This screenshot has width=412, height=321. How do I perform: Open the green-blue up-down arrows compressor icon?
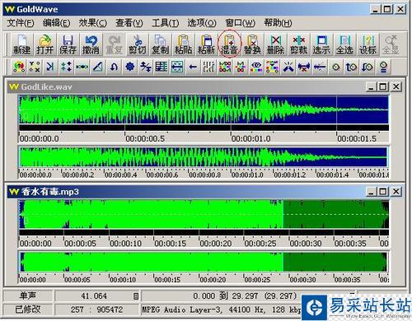pyautogui.click(x=66, y=67)
